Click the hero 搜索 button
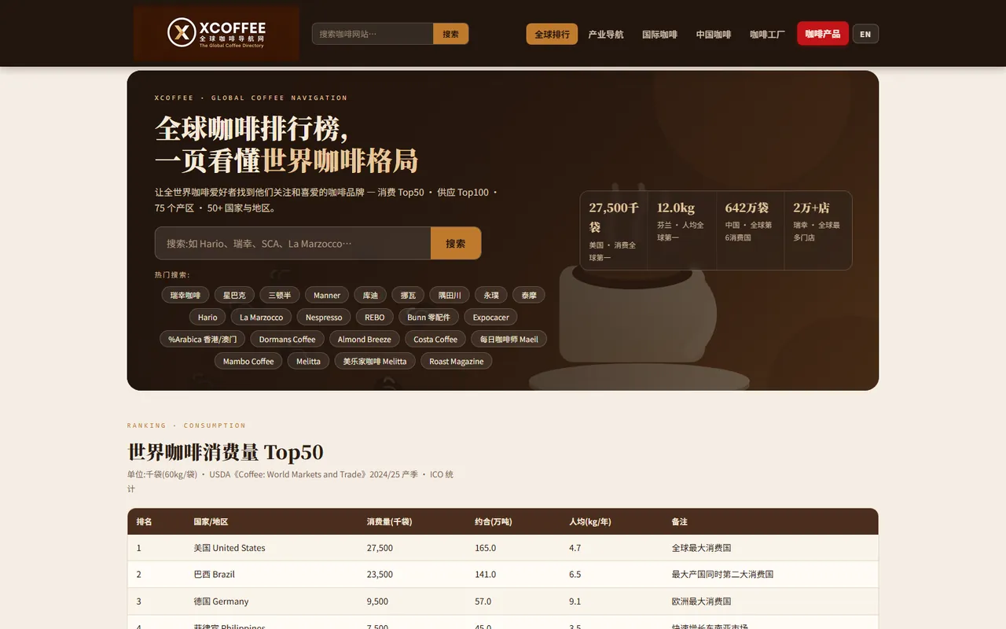 456,243
